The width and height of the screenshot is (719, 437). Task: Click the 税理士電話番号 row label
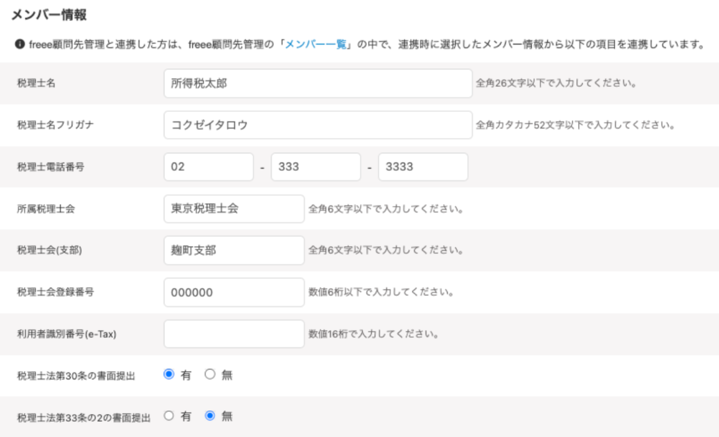(51, 167)
